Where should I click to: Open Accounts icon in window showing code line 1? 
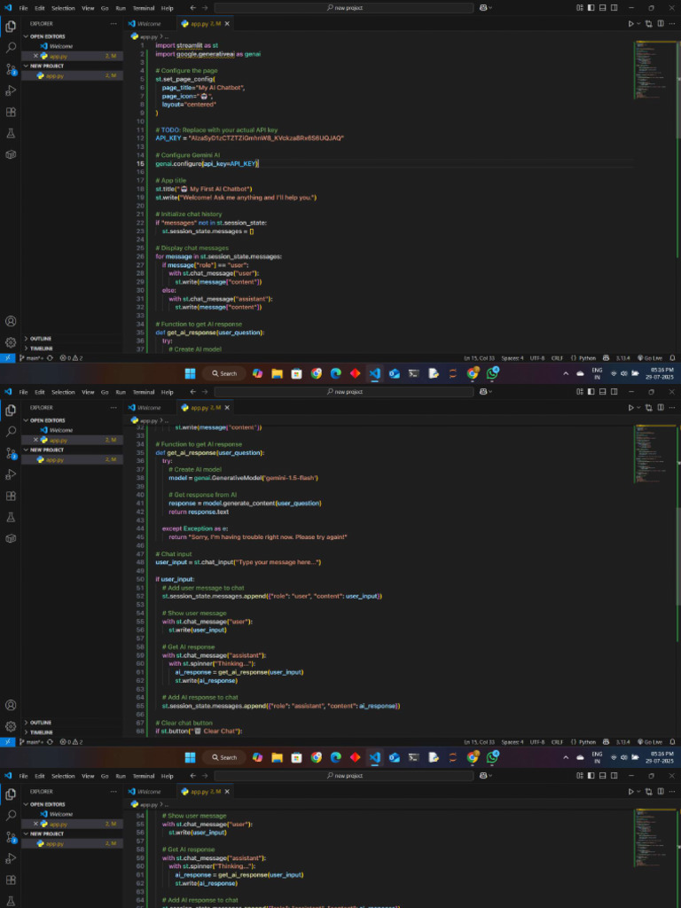[x=11, y=321]
